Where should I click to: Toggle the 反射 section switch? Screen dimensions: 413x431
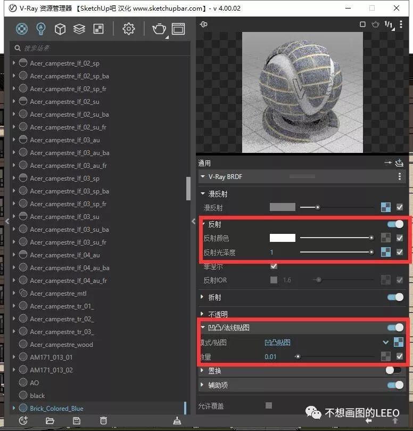coord(395,224)
